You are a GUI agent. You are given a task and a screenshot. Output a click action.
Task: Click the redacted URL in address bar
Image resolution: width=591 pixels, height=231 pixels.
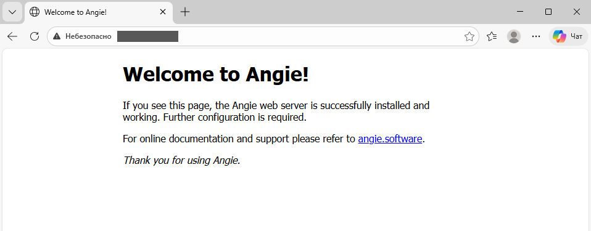pyautogui.click(x=148, y=36)
